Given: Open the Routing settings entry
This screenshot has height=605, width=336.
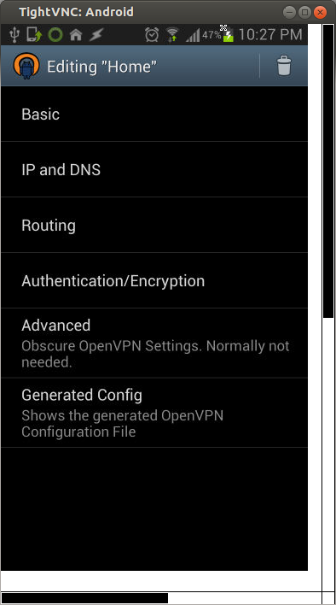Looking at the screenshot, I should pyautogui.click(x=154, y=226).
